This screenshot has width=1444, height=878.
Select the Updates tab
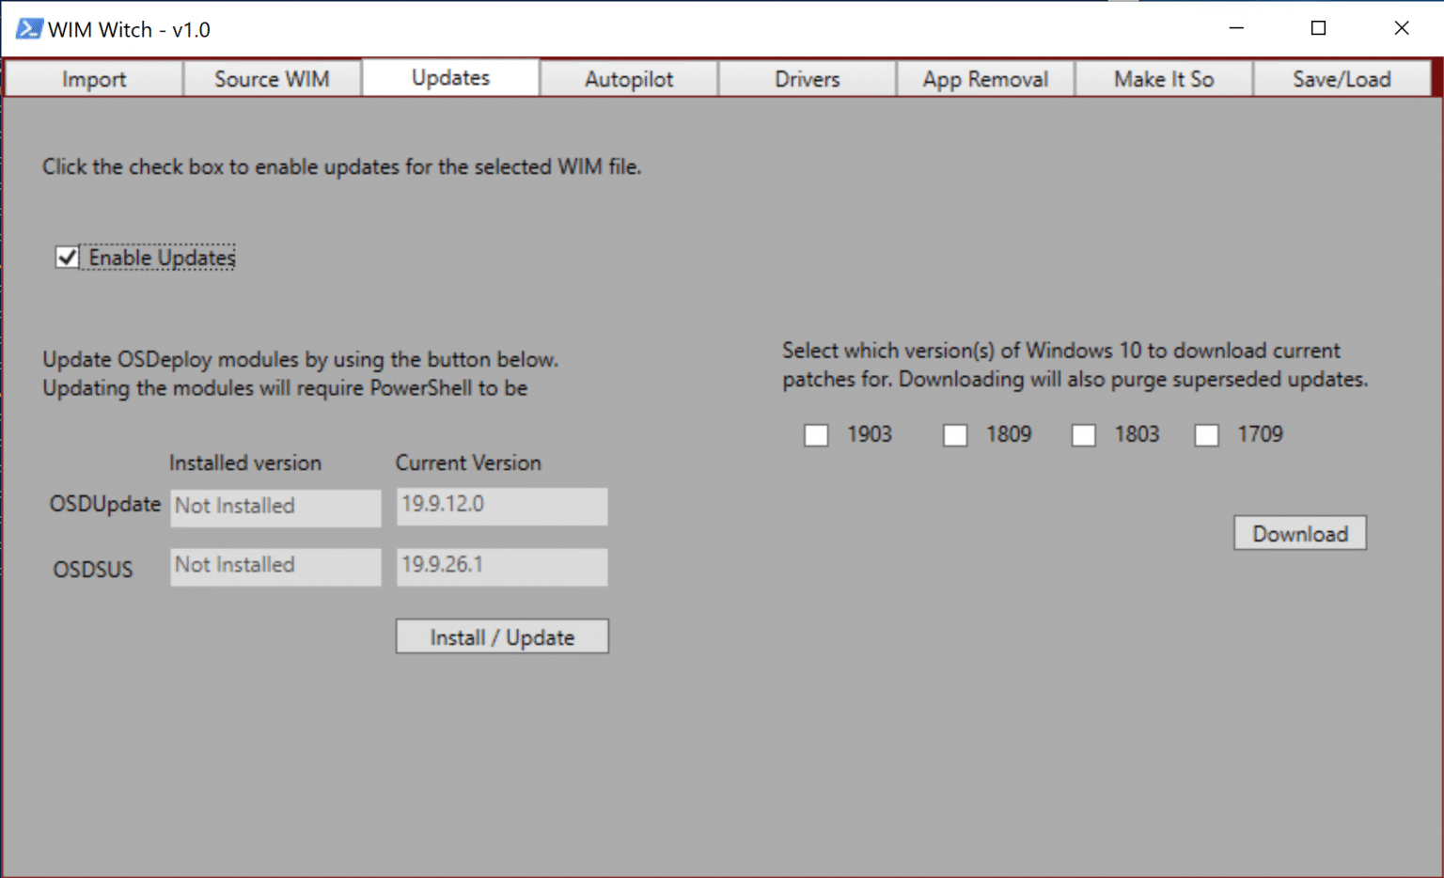tap(449, 78)
